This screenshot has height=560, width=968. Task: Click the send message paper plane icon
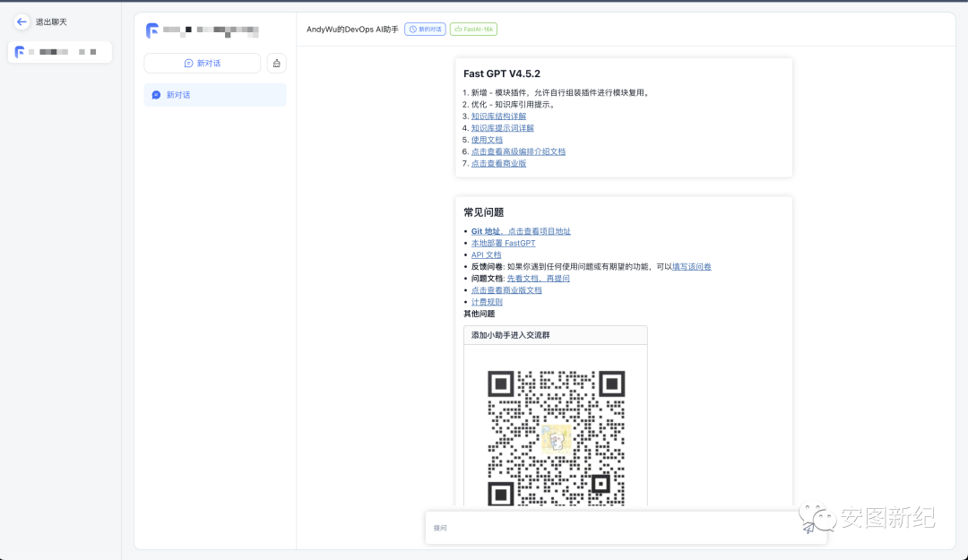[809, 528]
